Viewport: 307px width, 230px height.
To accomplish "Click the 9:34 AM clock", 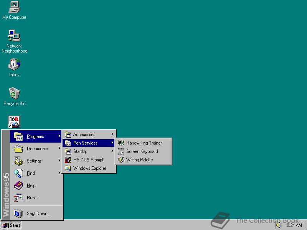I will [294, 225].
